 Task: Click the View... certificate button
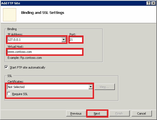pos(105,87)
